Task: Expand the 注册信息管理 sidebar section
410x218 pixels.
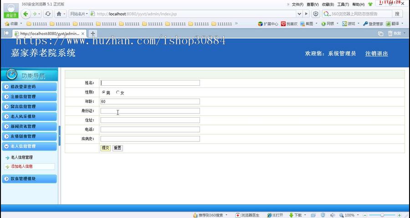Action: pyautogui.click(x=29, y=97)
